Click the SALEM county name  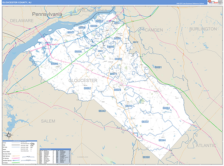pos(48,121)
